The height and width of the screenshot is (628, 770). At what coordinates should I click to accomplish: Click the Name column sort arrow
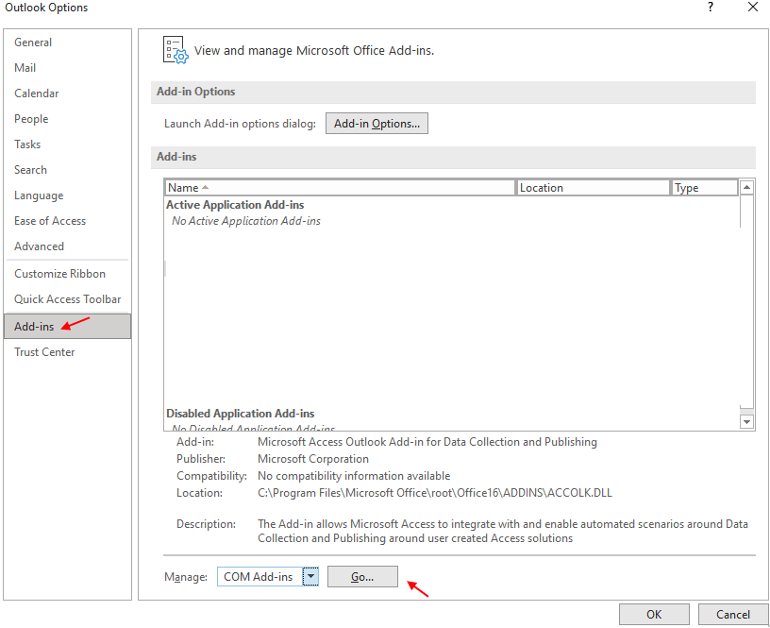click(x=206, y=187)
